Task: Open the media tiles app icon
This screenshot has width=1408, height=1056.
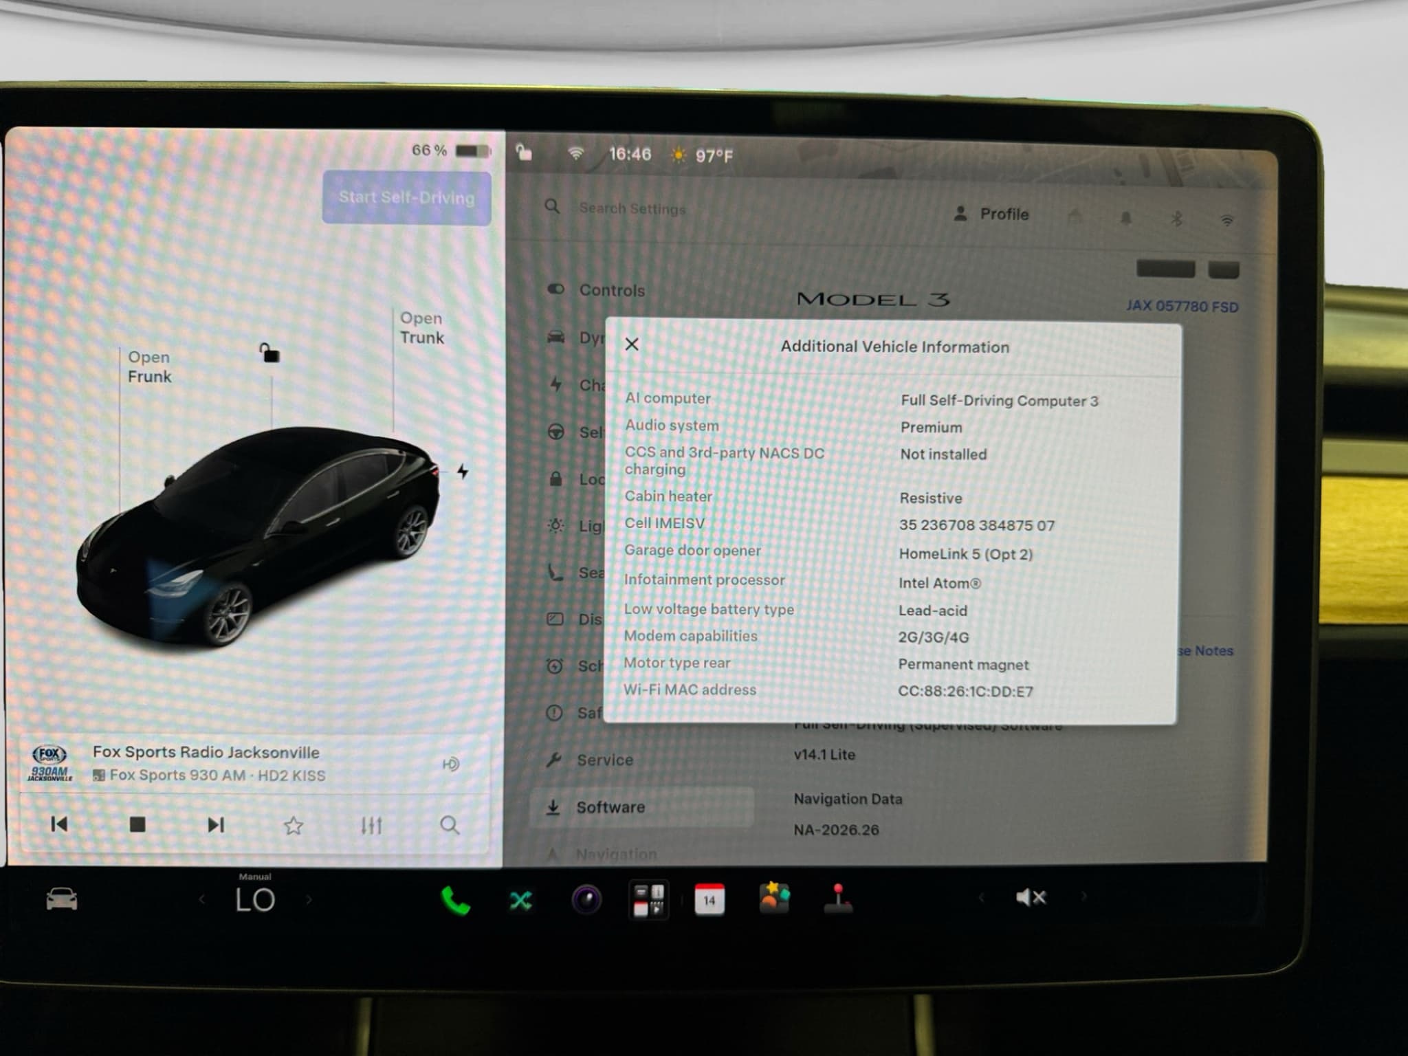Action: coord(648,901)
